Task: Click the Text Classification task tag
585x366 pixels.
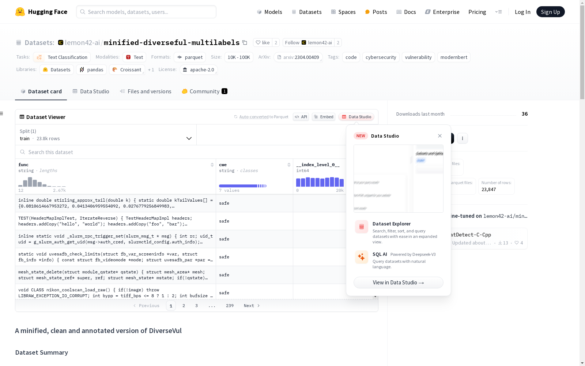Action: coord(62,57)
